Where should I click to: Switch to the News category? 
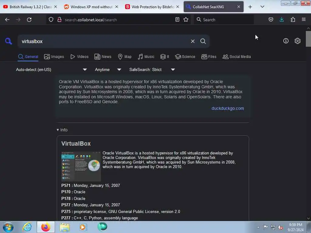pos(103,57)
